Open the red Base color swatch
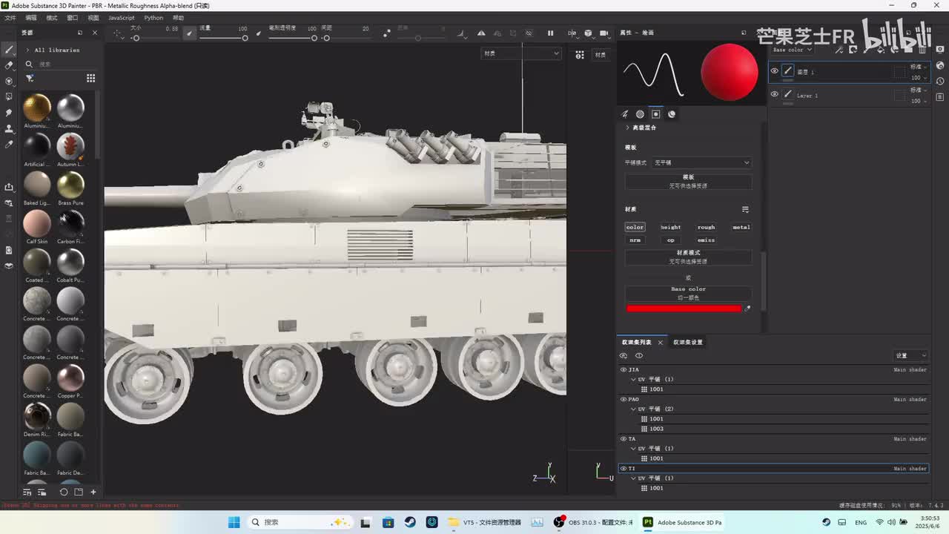This screenshot has height=534, width=949. pyautogui.click(x=683, y=309)
